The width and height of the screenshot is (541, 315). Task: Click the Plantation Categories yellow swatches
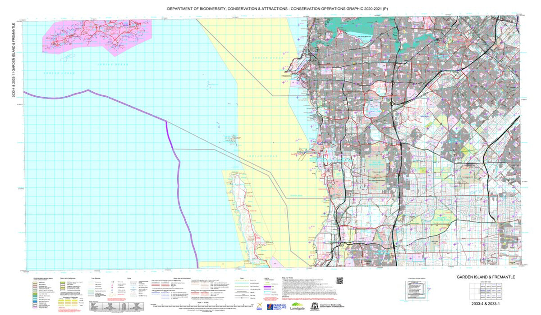66,302
